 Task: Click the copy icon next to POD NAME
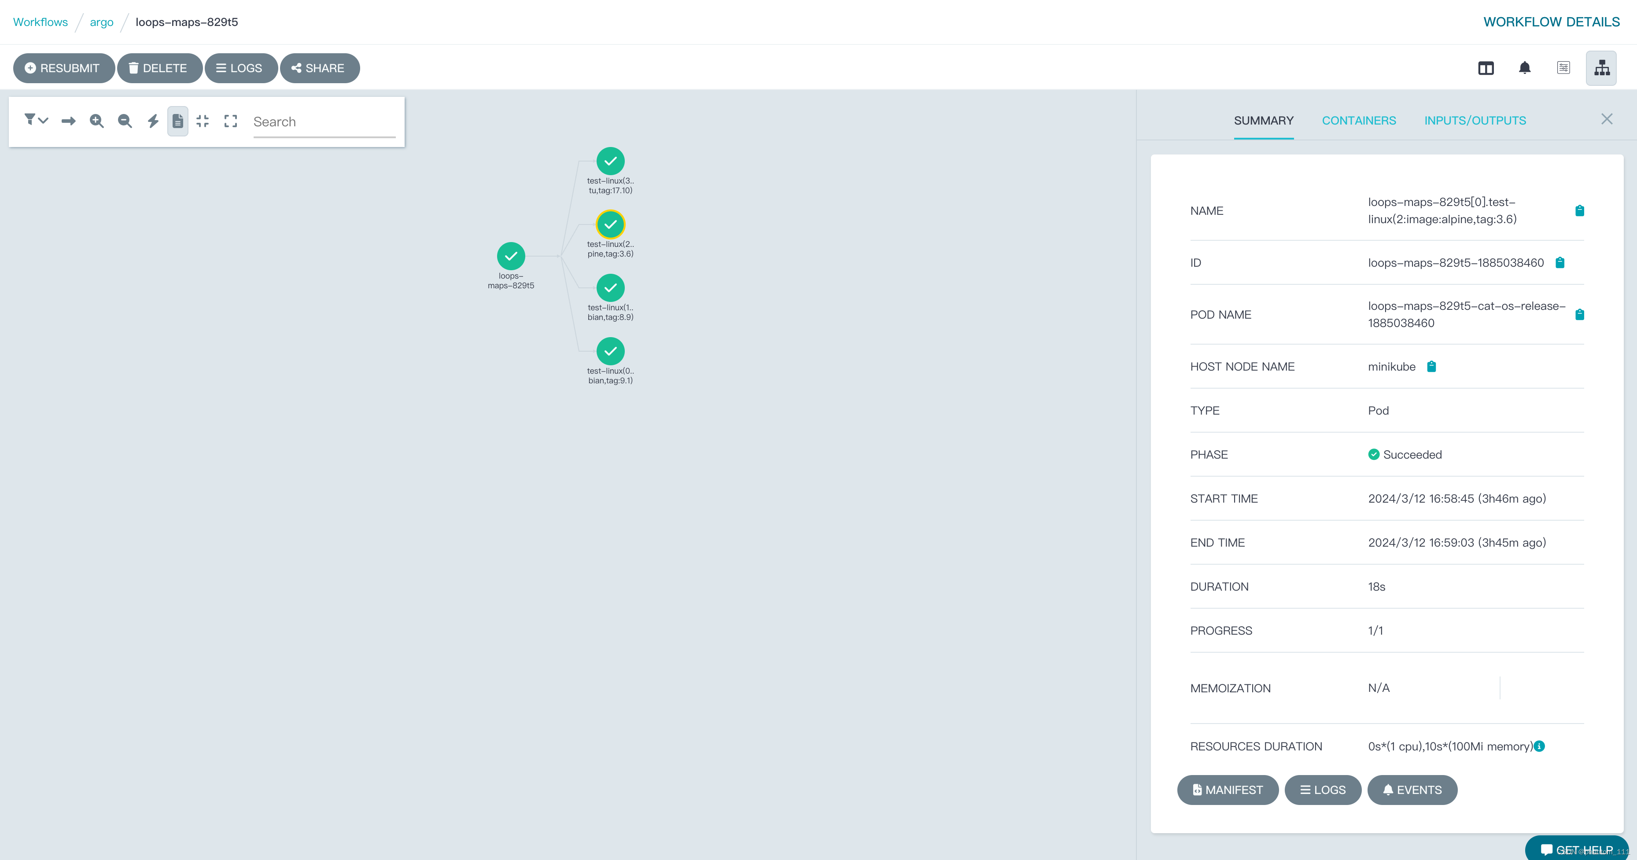(x=1580, y=315)
